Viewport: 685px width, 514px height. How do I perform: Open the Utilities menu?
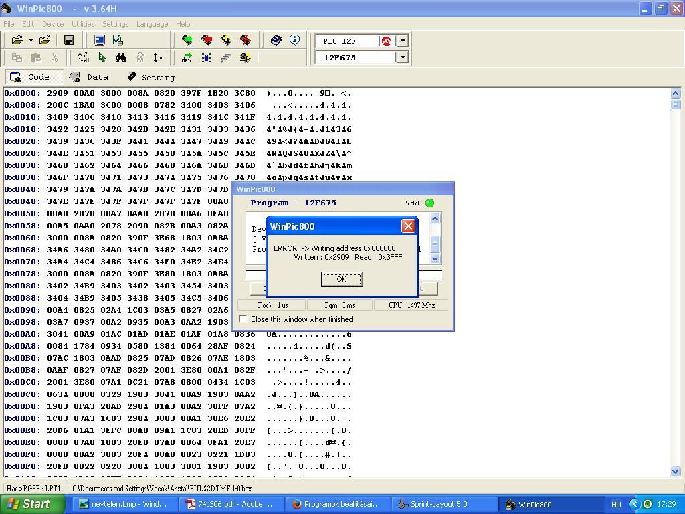pyautogui.click(x=83, y=24)
